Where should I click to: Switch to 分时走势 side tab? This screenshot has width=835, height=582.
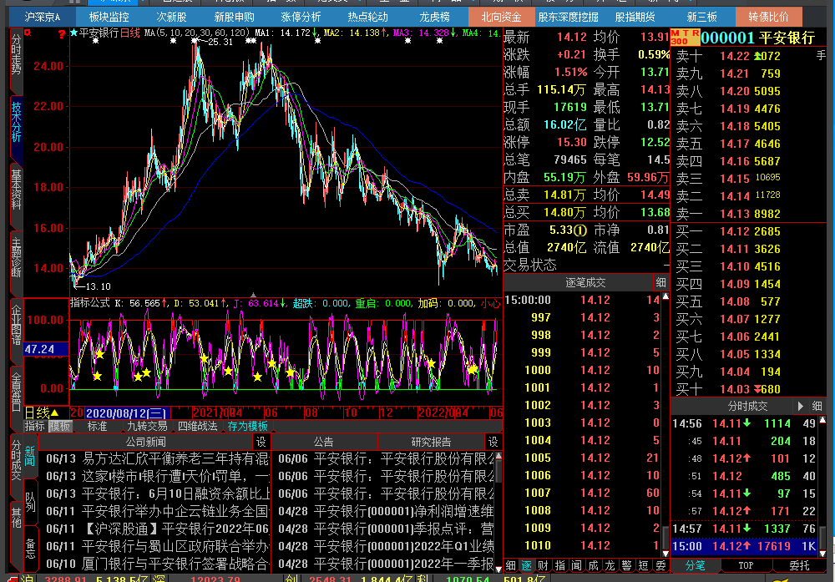(x=17, y=55)
